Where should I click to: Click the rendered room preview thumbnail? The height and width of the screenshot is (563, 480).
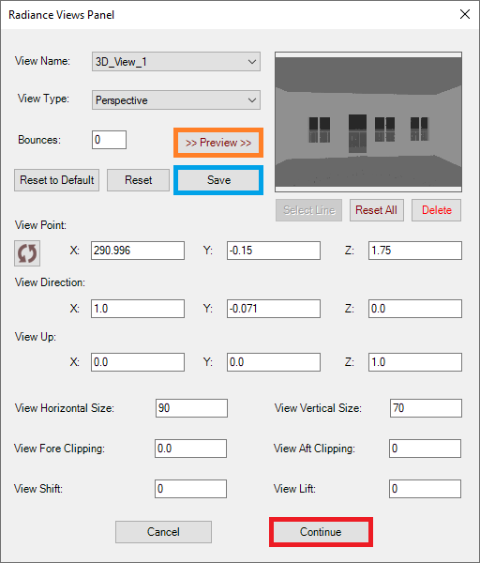point(368,122)
